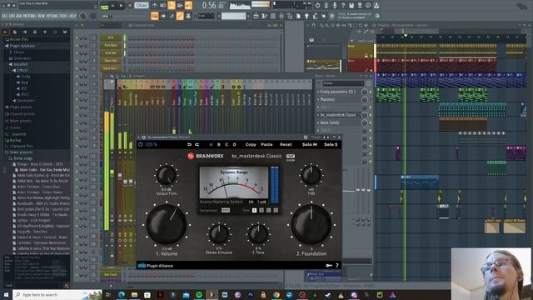Select the Kick channel button

click(x=111, y=37)
